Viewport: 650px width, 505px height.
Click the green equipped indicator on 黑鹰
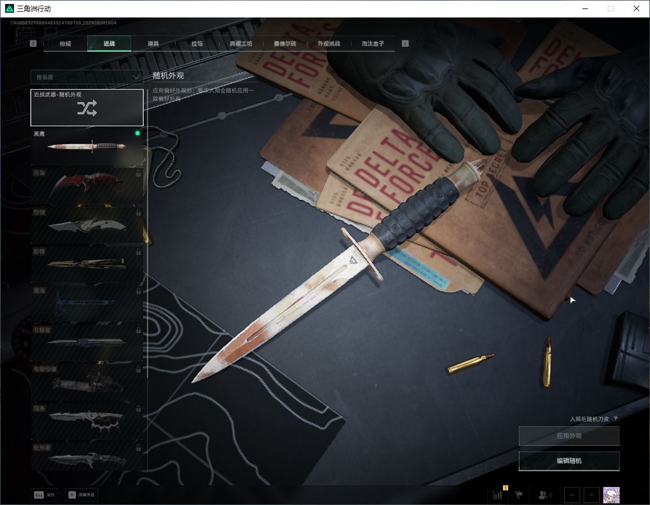137,133
